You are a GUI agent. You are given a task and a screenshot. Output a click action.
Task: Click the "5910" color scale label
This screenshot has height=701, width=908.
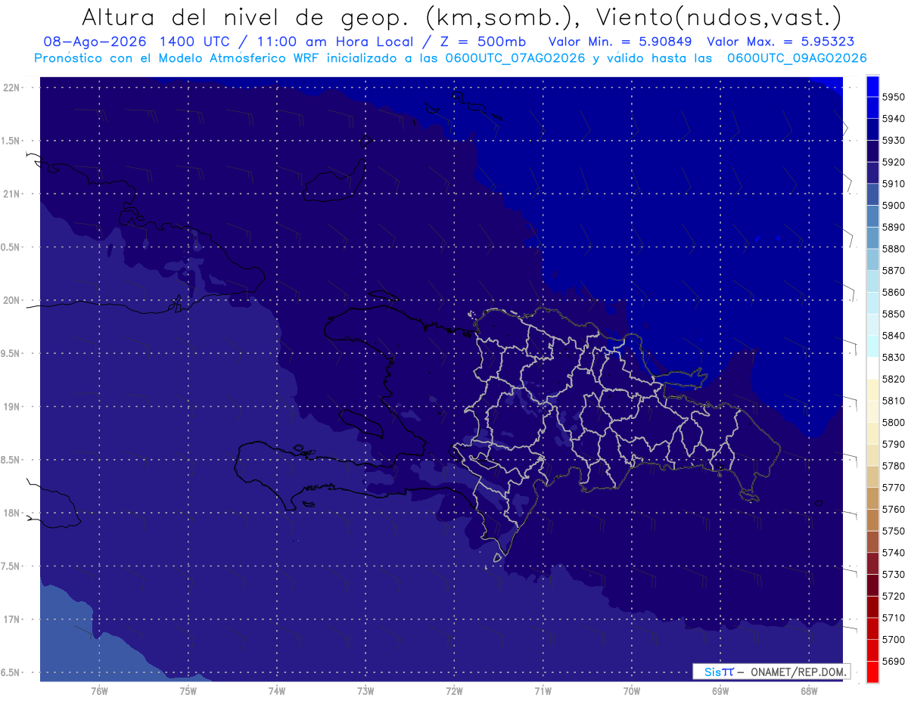[x=893, y=184]
